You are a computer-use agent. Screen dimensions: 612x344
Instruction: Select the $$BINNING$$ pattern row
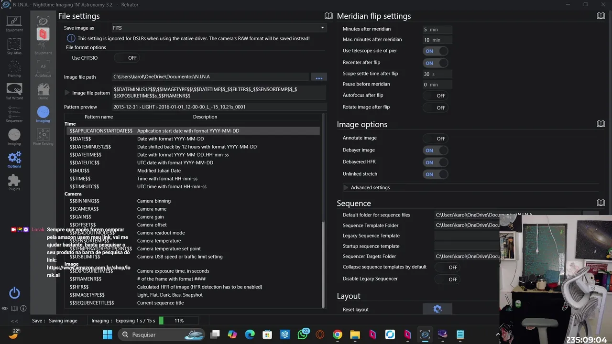192,201
